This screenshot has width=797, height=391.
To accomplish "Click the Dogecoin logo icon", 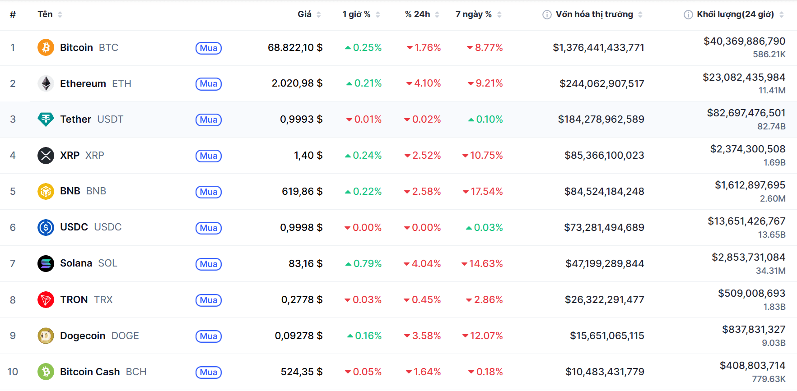I will point(46,336).
